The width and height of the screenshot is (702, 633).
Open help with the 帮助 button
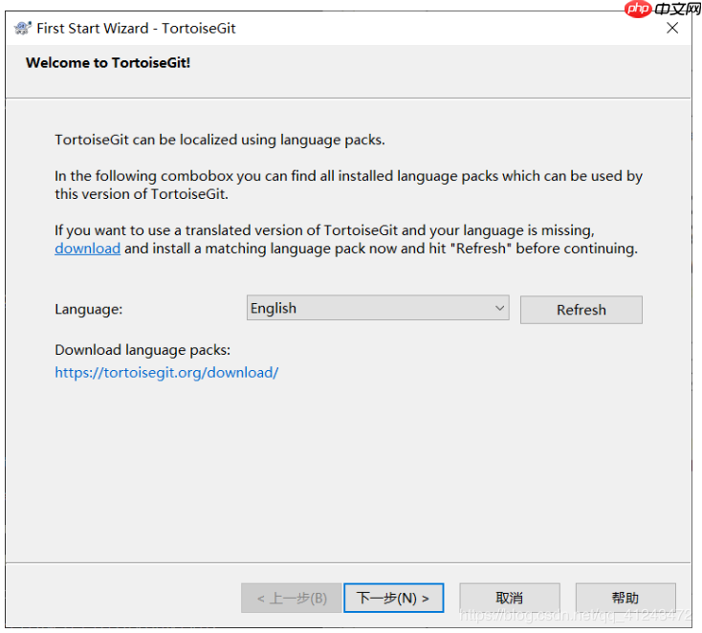coord(625,598)
